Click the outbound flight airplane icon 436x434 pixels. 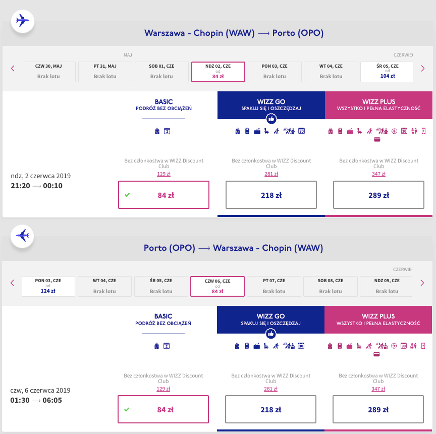pos(22,21)
